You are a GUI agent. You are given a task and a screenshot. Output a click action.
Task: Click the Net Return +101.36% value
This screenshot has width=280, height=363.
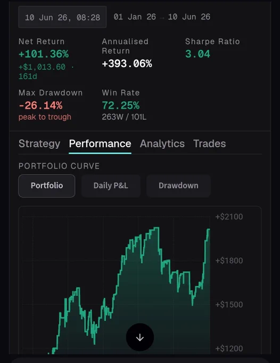44,54
